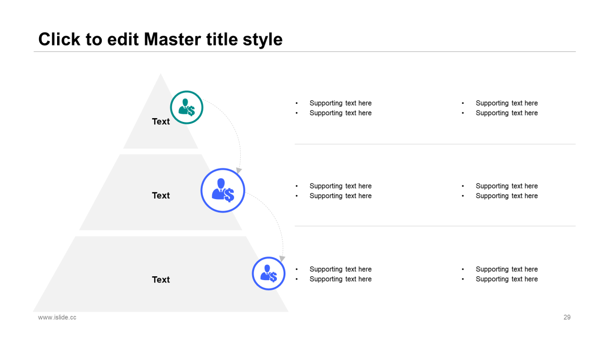Click second supporting text bullet in middle-right block
Viewport: 609px width, 343px height.
(x=507, y=196)
